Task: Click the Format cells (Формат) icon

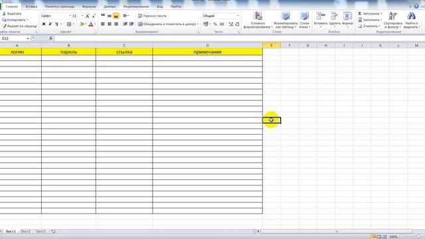Action: (347, 16)
